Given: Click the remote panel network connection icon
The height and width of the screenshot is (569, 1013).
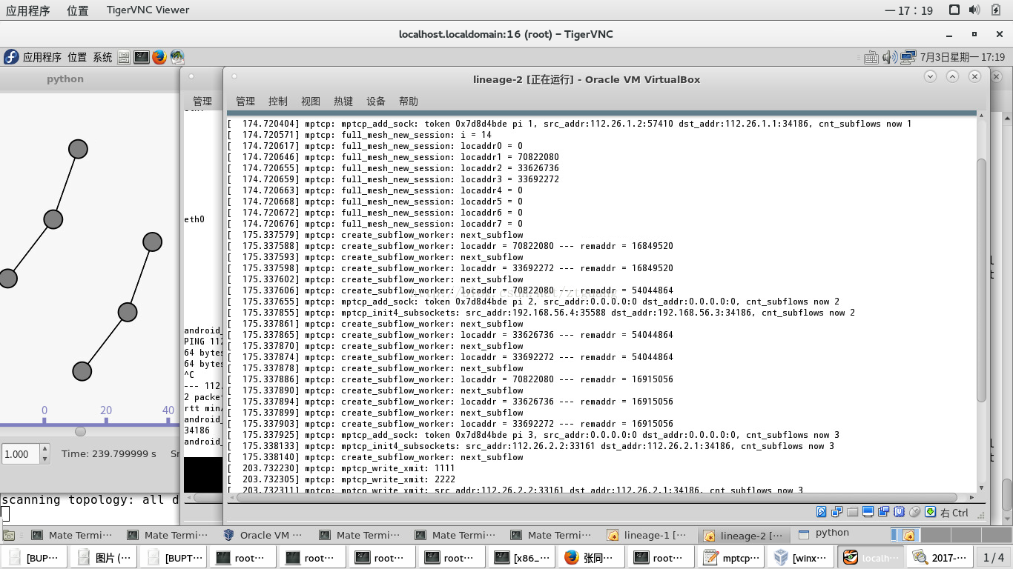Looking at the screenshot, I should click(x=909, y=57).
